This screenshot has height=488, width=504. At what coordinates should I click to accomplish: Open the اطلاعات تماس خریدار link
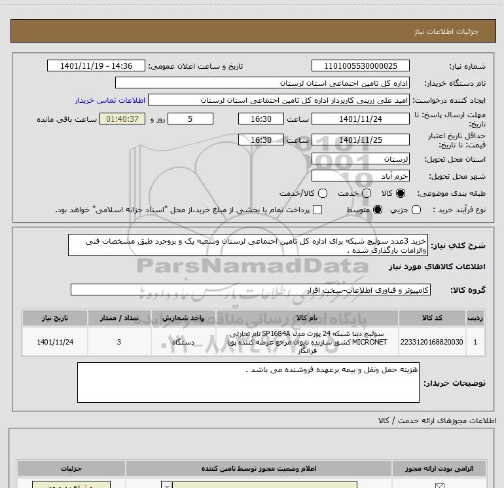110,100
